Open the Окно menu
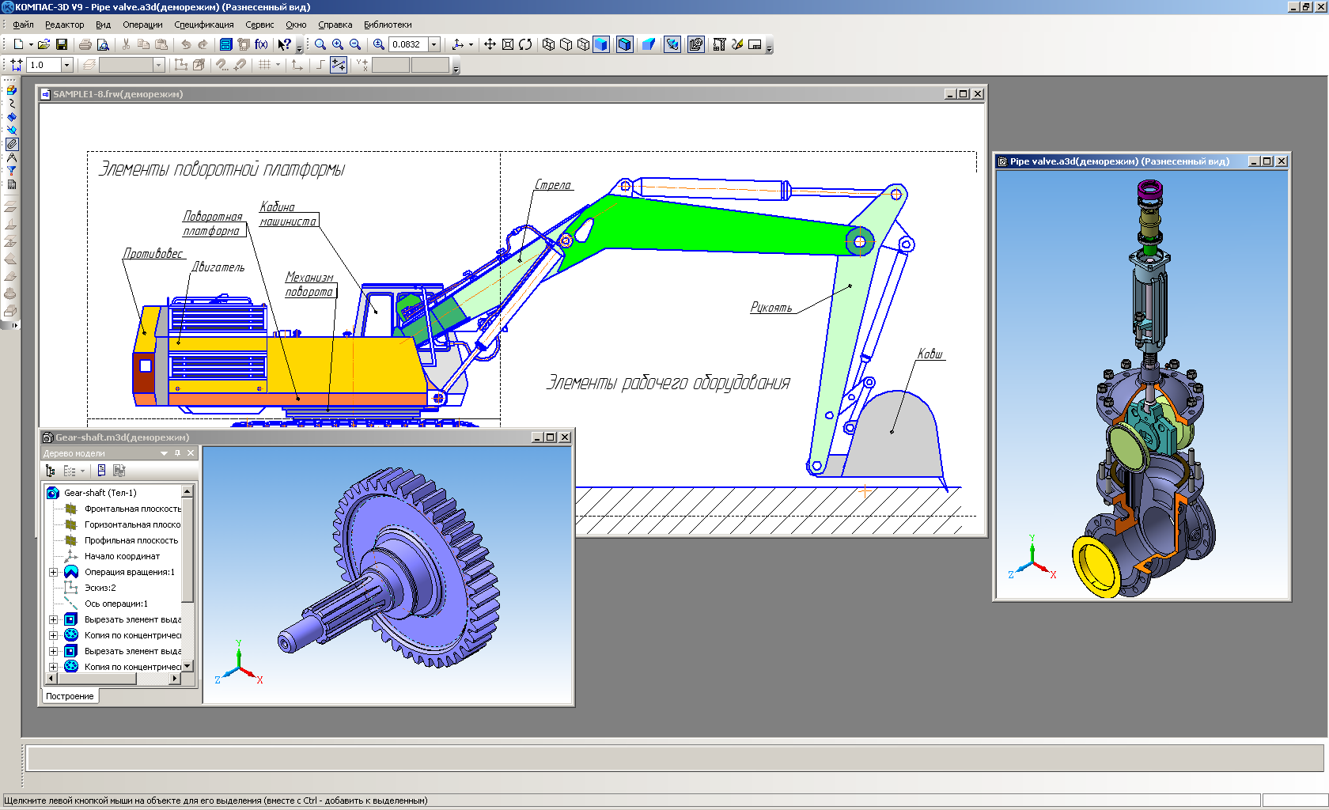The height and width of the screenshot is (810, 1329). (296, 25)
